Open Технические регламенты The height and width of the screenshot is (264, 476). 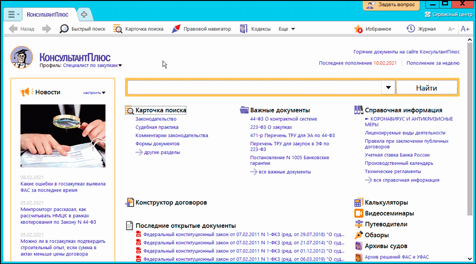tap(393, 171)
